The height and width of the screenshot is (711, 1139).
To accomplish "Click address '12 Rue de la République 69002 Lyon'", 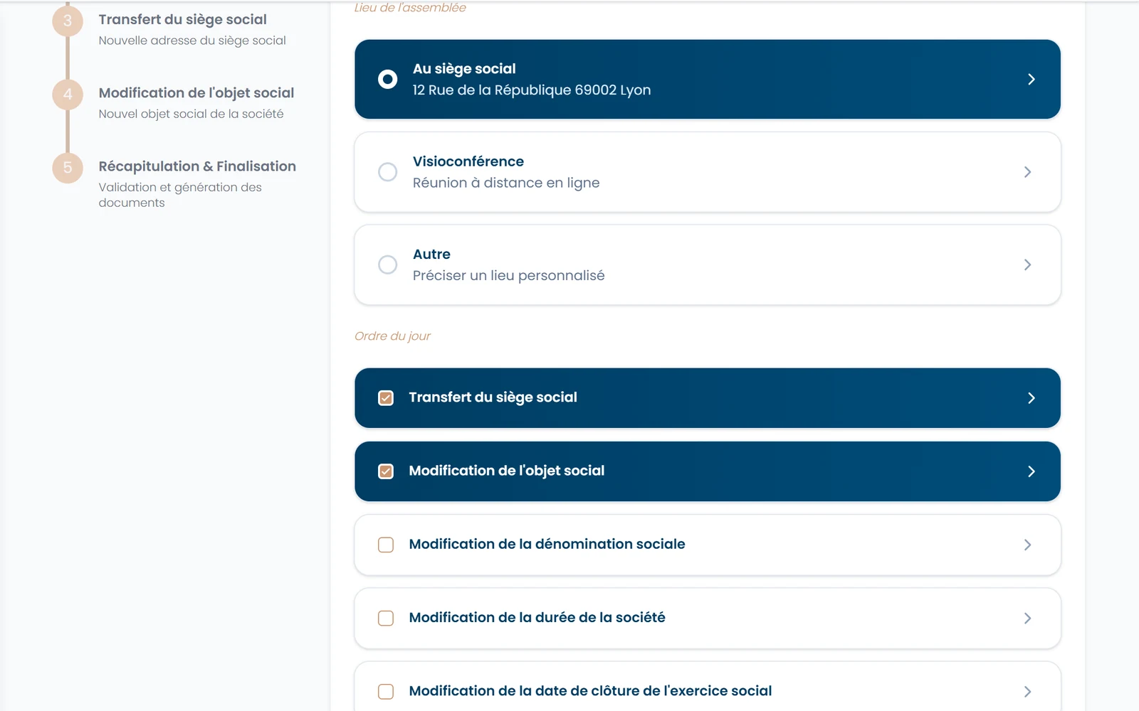I will click(x=532, y=90).
